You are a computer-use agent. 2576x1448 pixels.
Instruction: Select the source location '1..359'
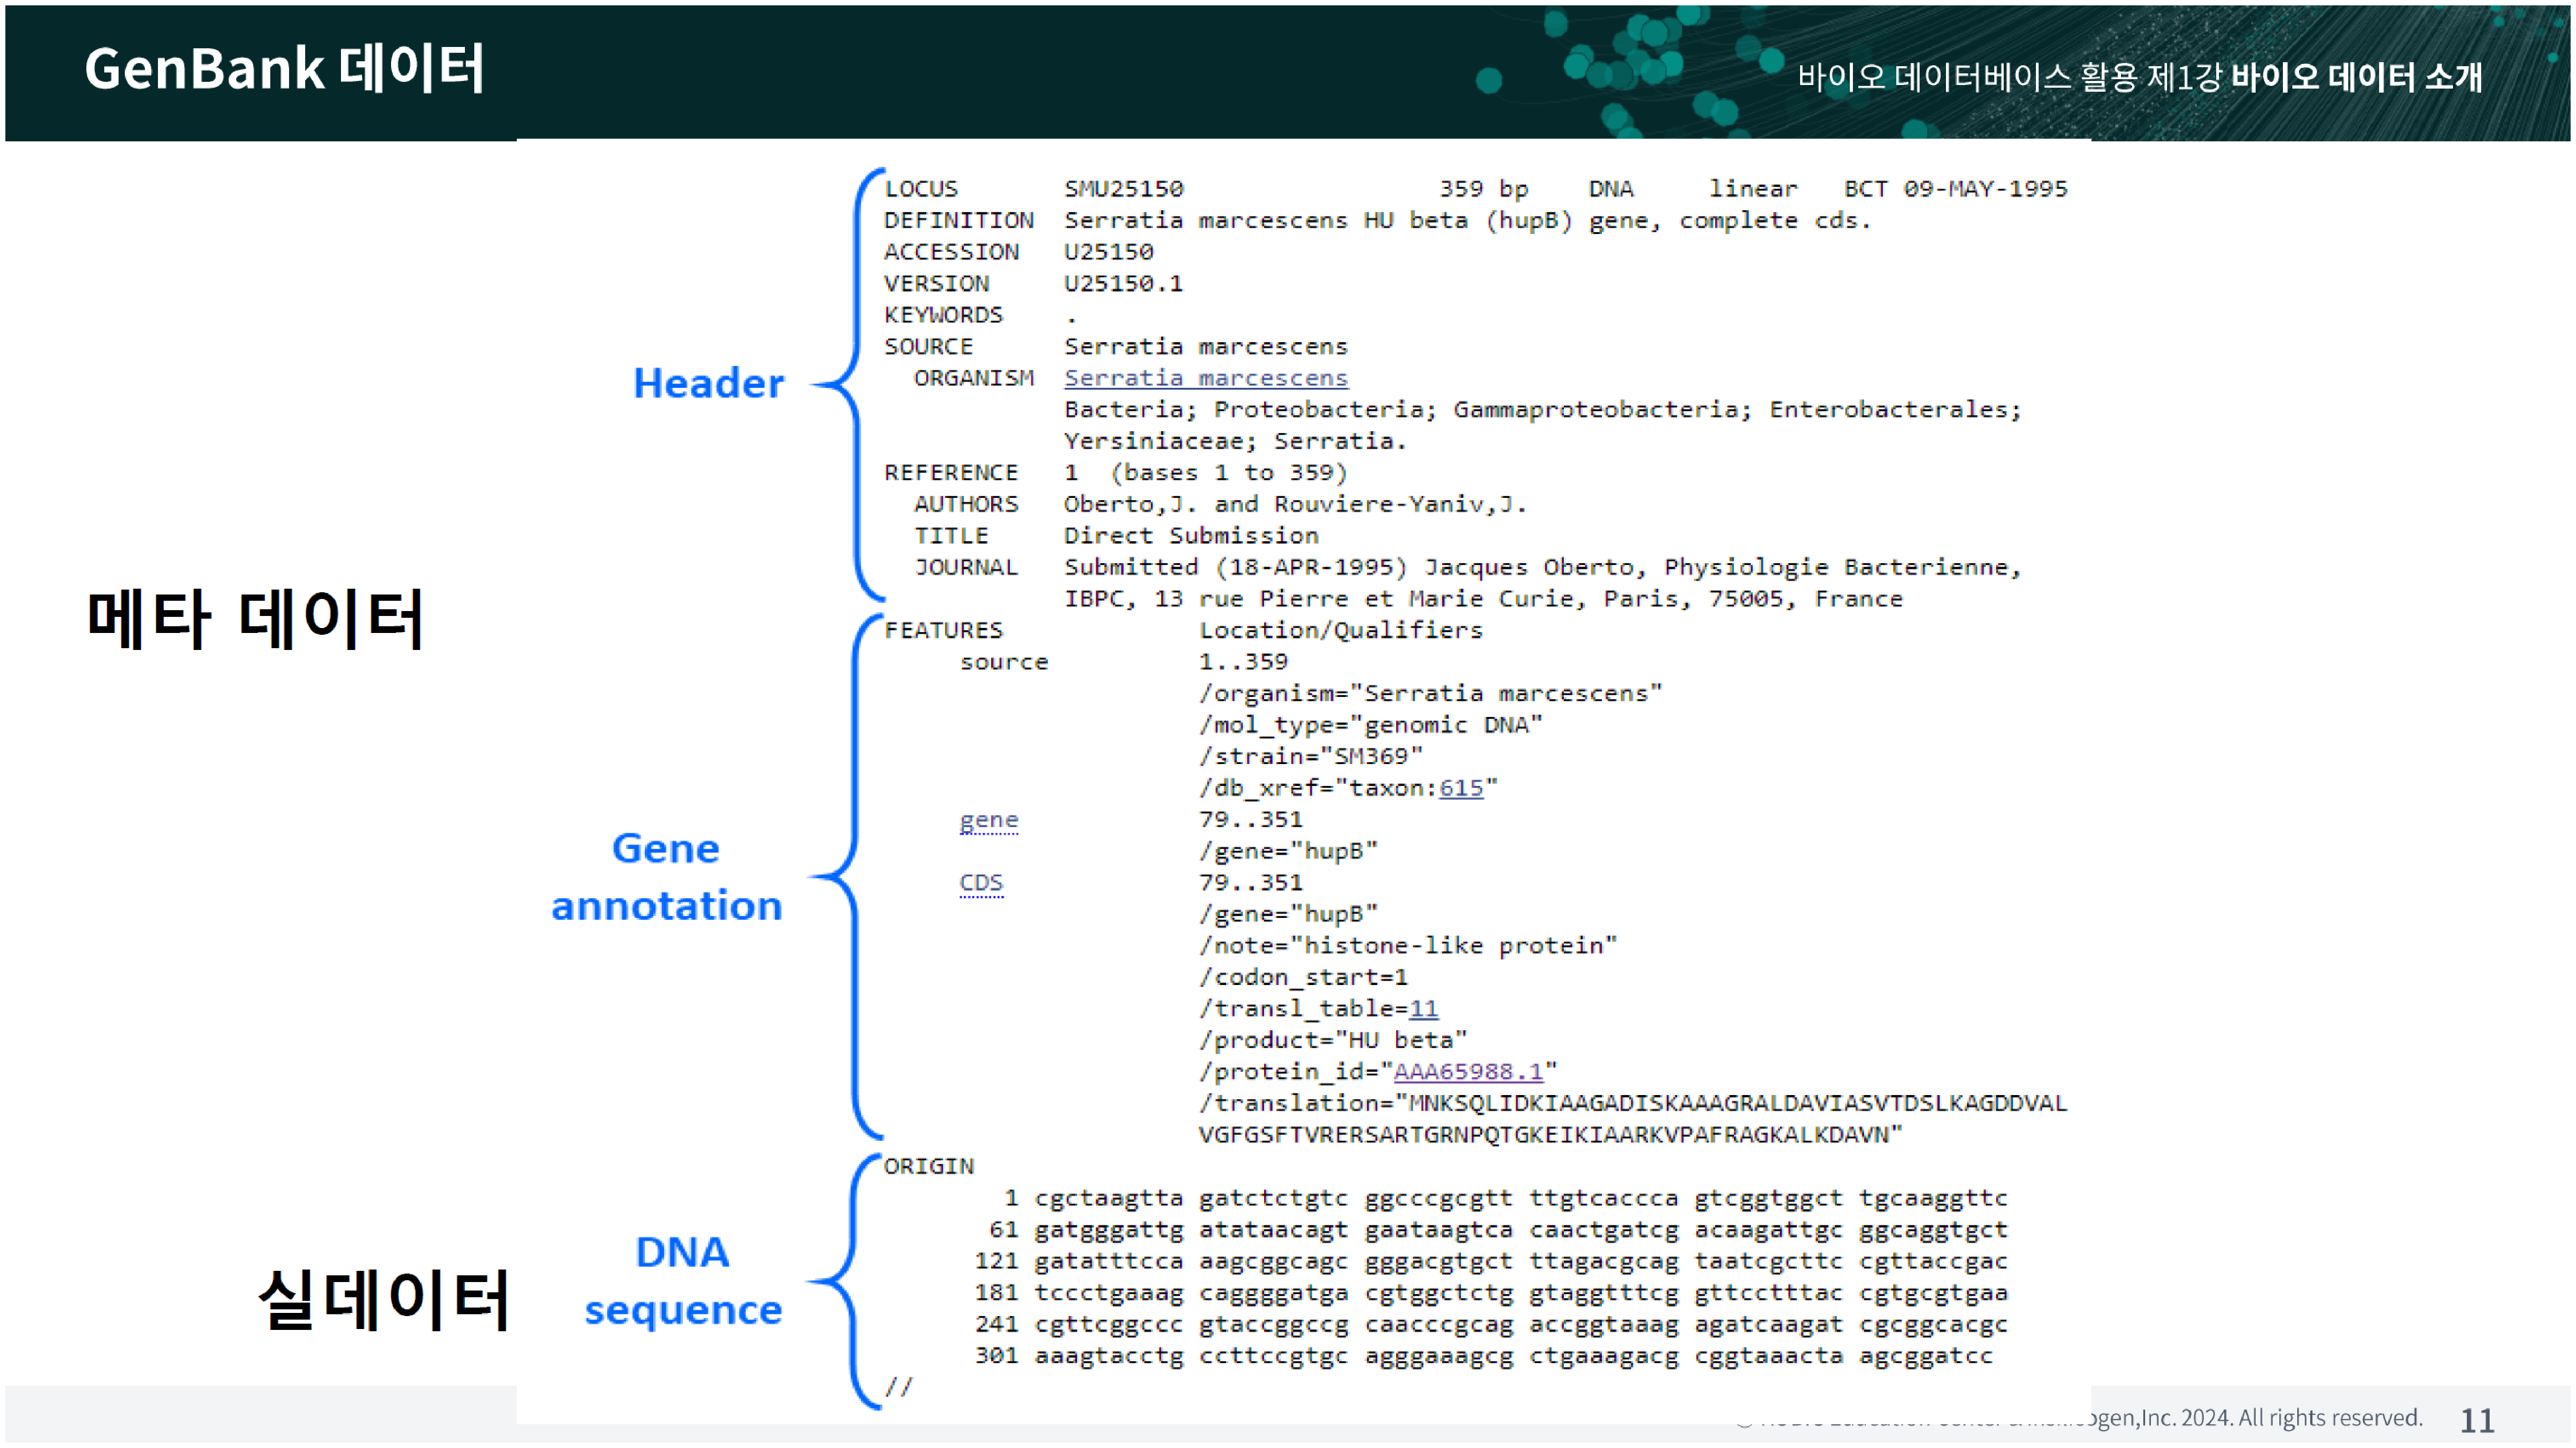pos(1243,662)
